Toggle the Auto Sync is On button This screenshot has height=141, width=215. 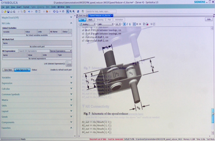(x=22, y=70)
